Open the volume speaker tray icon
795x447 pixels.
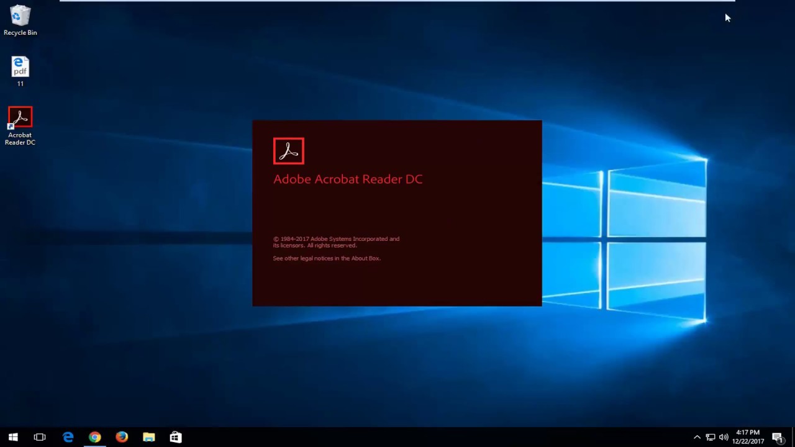point(724,437)
